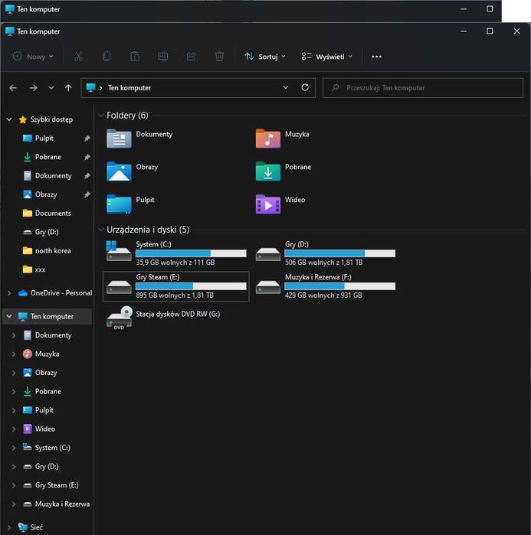Click Muzyka i Rezerwa (F:) usage bar
Viewport: 531px width, 535px height.
pyautogui.click(x=340, y=286)
